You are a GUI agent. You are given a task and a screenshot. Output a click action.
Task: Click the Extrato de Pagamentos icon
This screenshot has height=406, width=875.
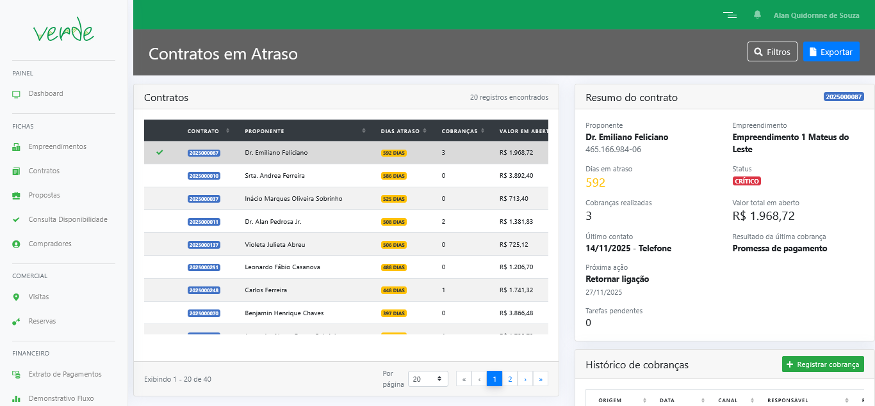(16, 375)
